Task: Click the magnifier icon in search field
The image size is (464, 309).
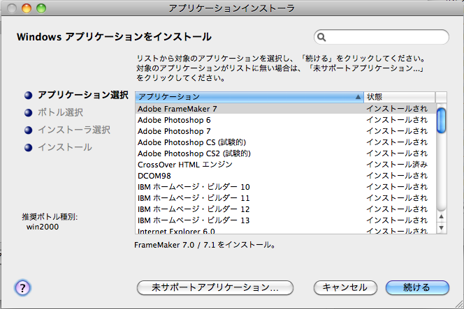Action: point(321,37)
